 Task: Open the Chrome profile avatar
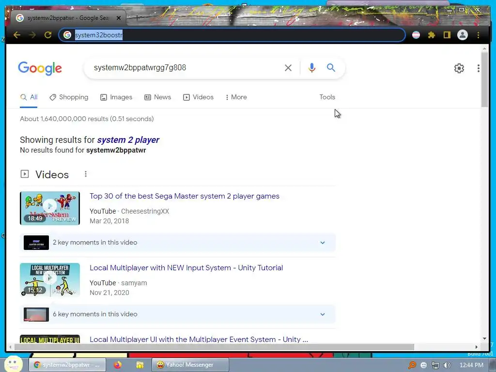(x=463, y=35)
